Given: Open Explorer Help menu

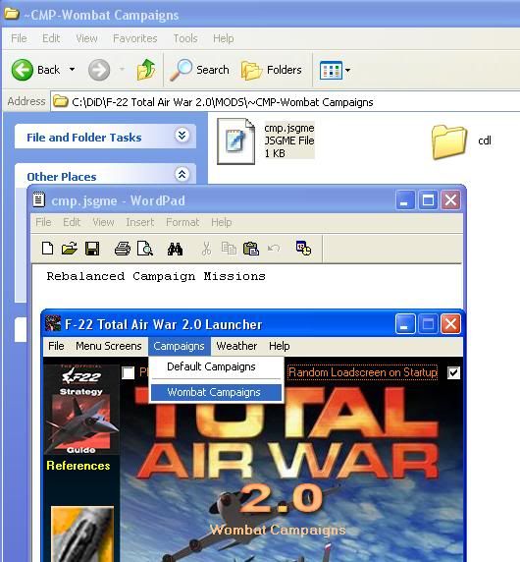Looking at the screenshot, I should tap(224, 38).
